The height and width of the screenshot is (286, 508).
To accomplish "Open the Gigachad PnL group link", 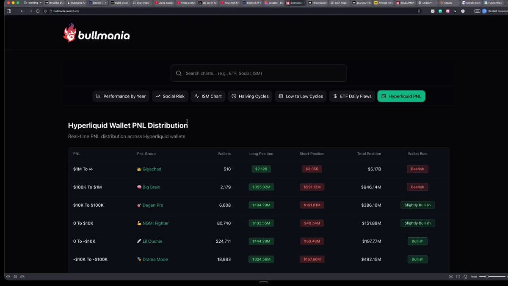I will coord(152,169).
